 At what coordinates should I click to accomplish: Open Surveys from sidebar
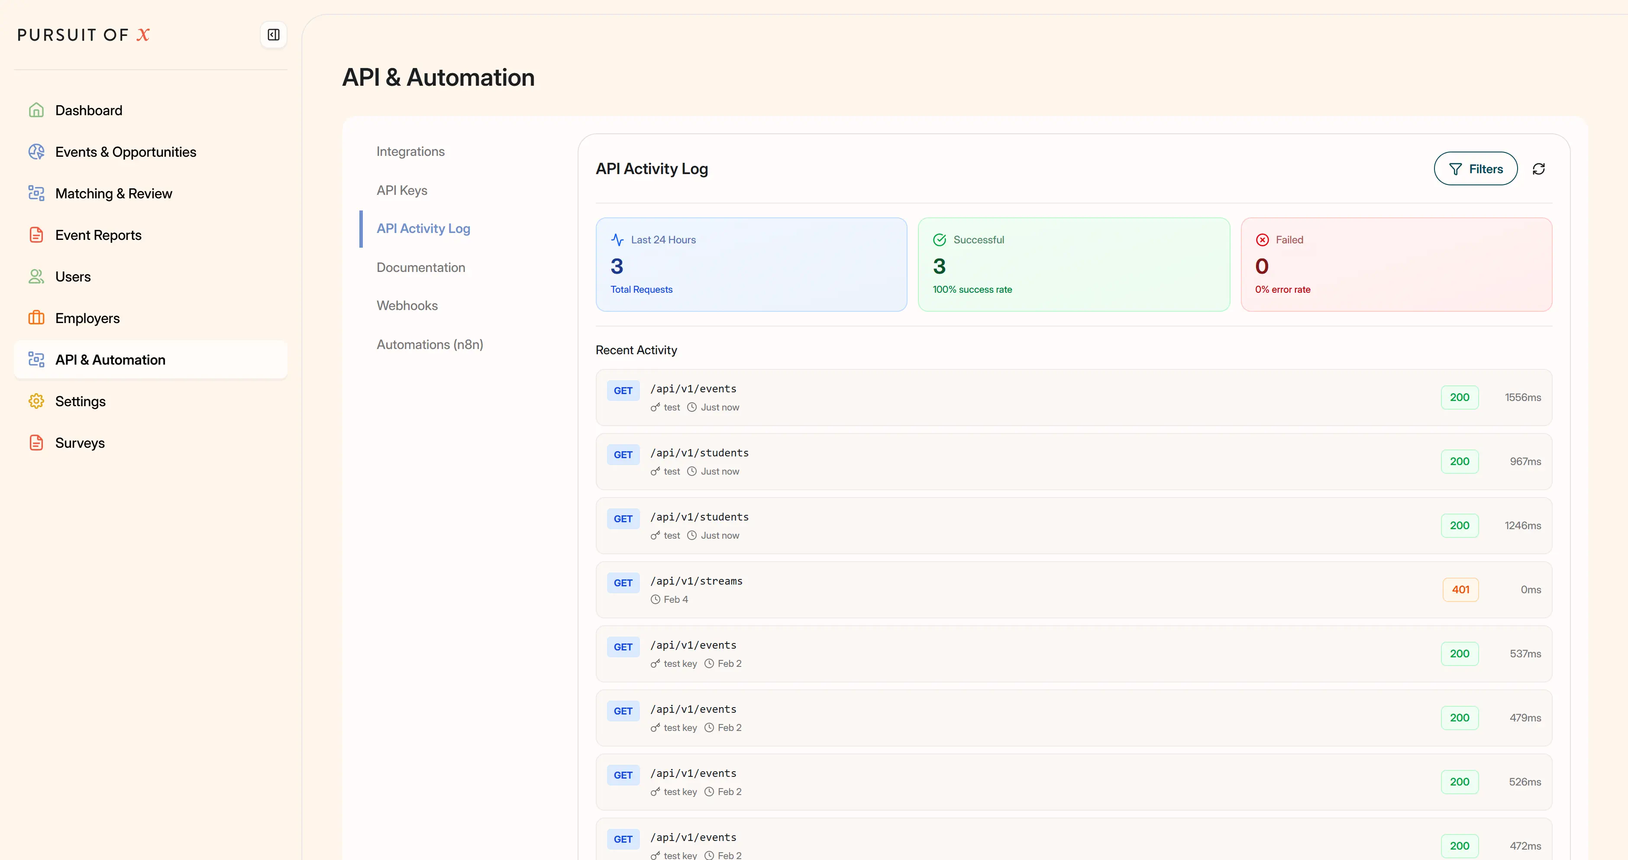click(x=150, y=443)
